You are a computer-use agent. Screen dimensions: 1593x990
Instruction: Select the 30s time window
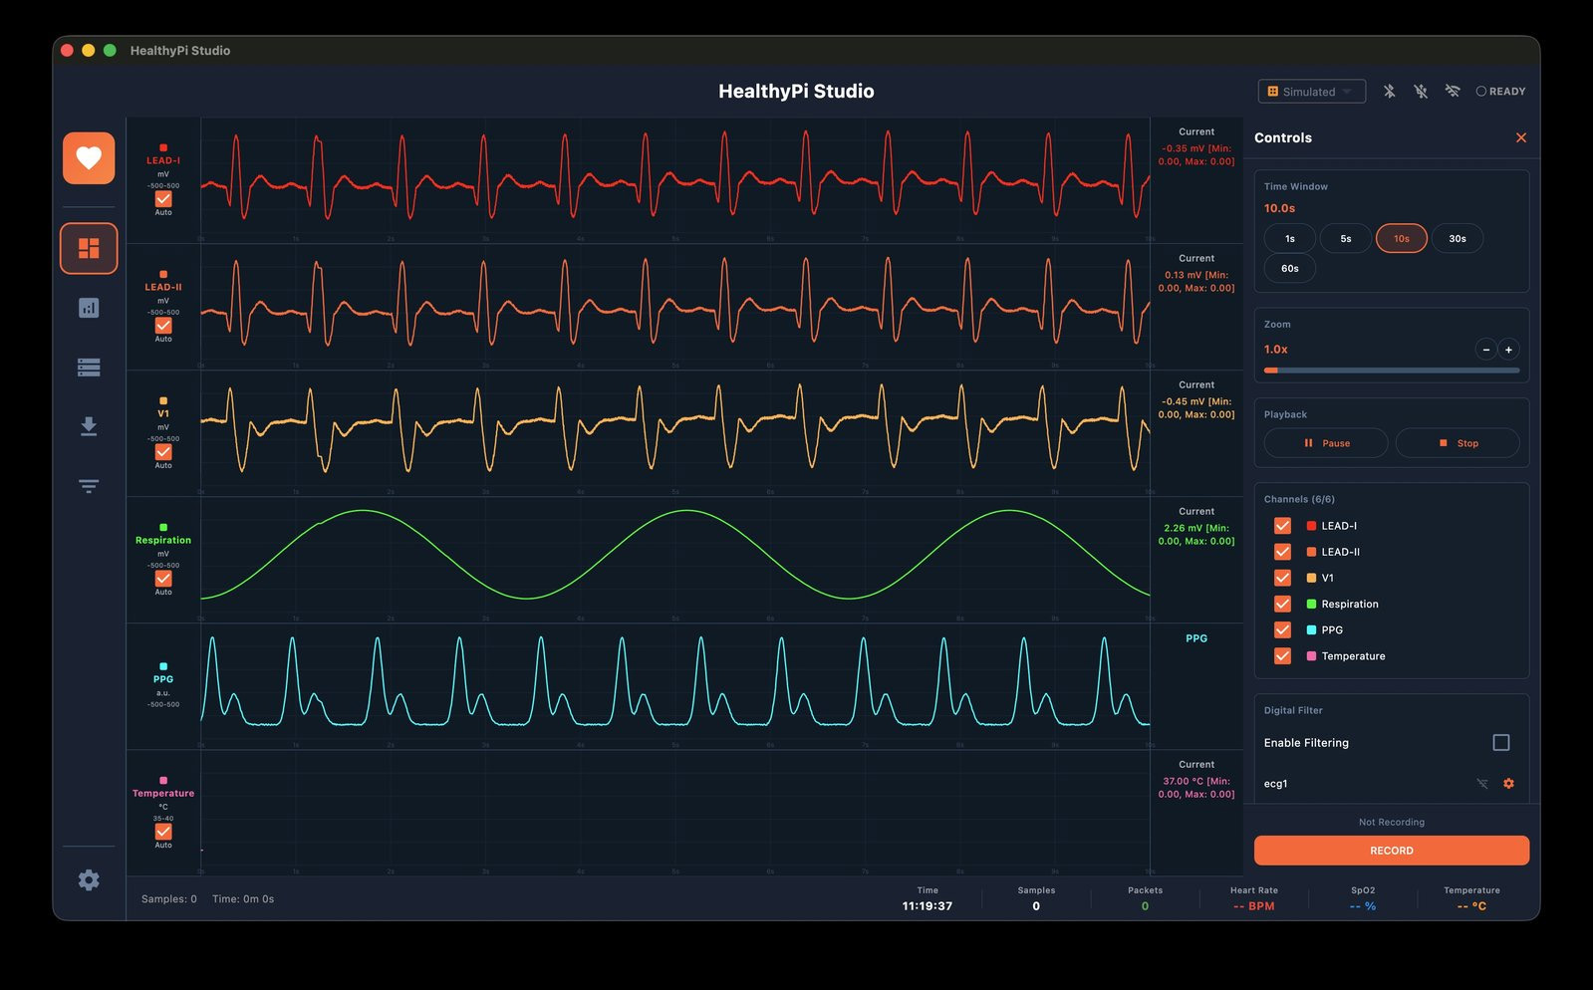click(x=1457, y=239)
